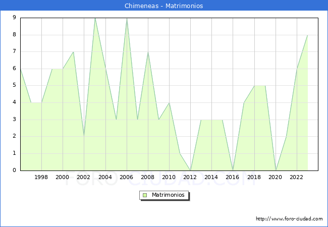Click the x-axis label 1998
This screenshot has width=328, height=227.
(41, 177)
